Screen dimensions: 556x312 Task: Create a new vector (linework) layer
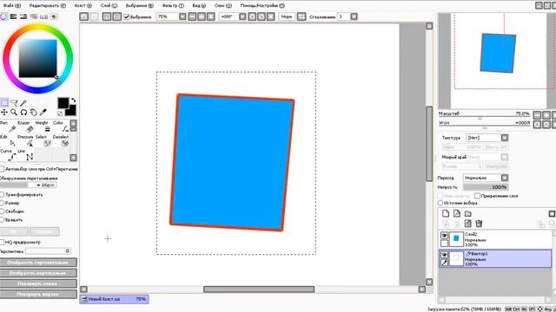(x=457, y=213)
